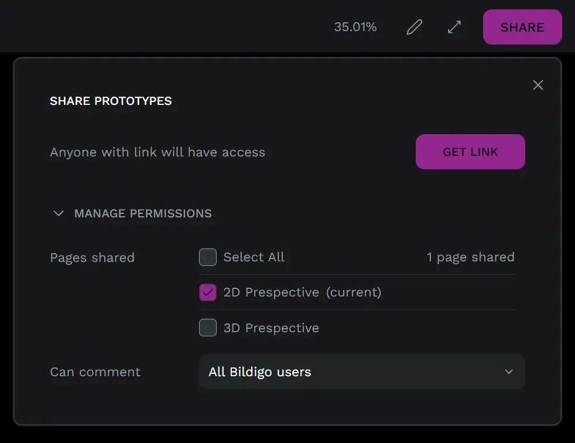Click the 35.01% zoom indicator
The width and height of the screenshot is (575, 443).
click(355, 26)
